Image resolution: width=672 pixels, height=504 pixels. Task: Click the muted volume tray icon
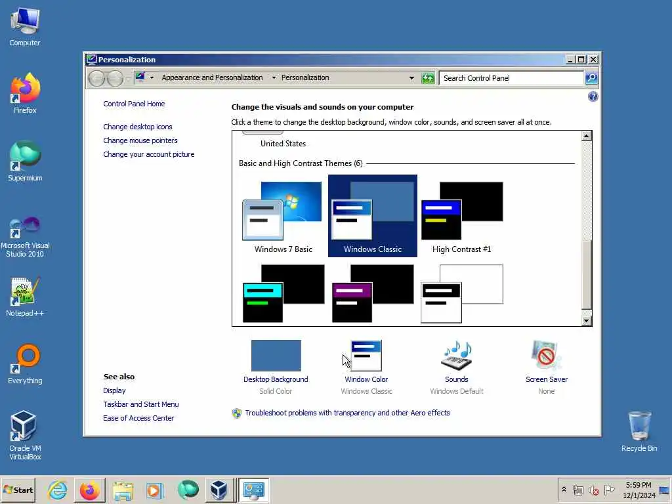pos(593,490)
